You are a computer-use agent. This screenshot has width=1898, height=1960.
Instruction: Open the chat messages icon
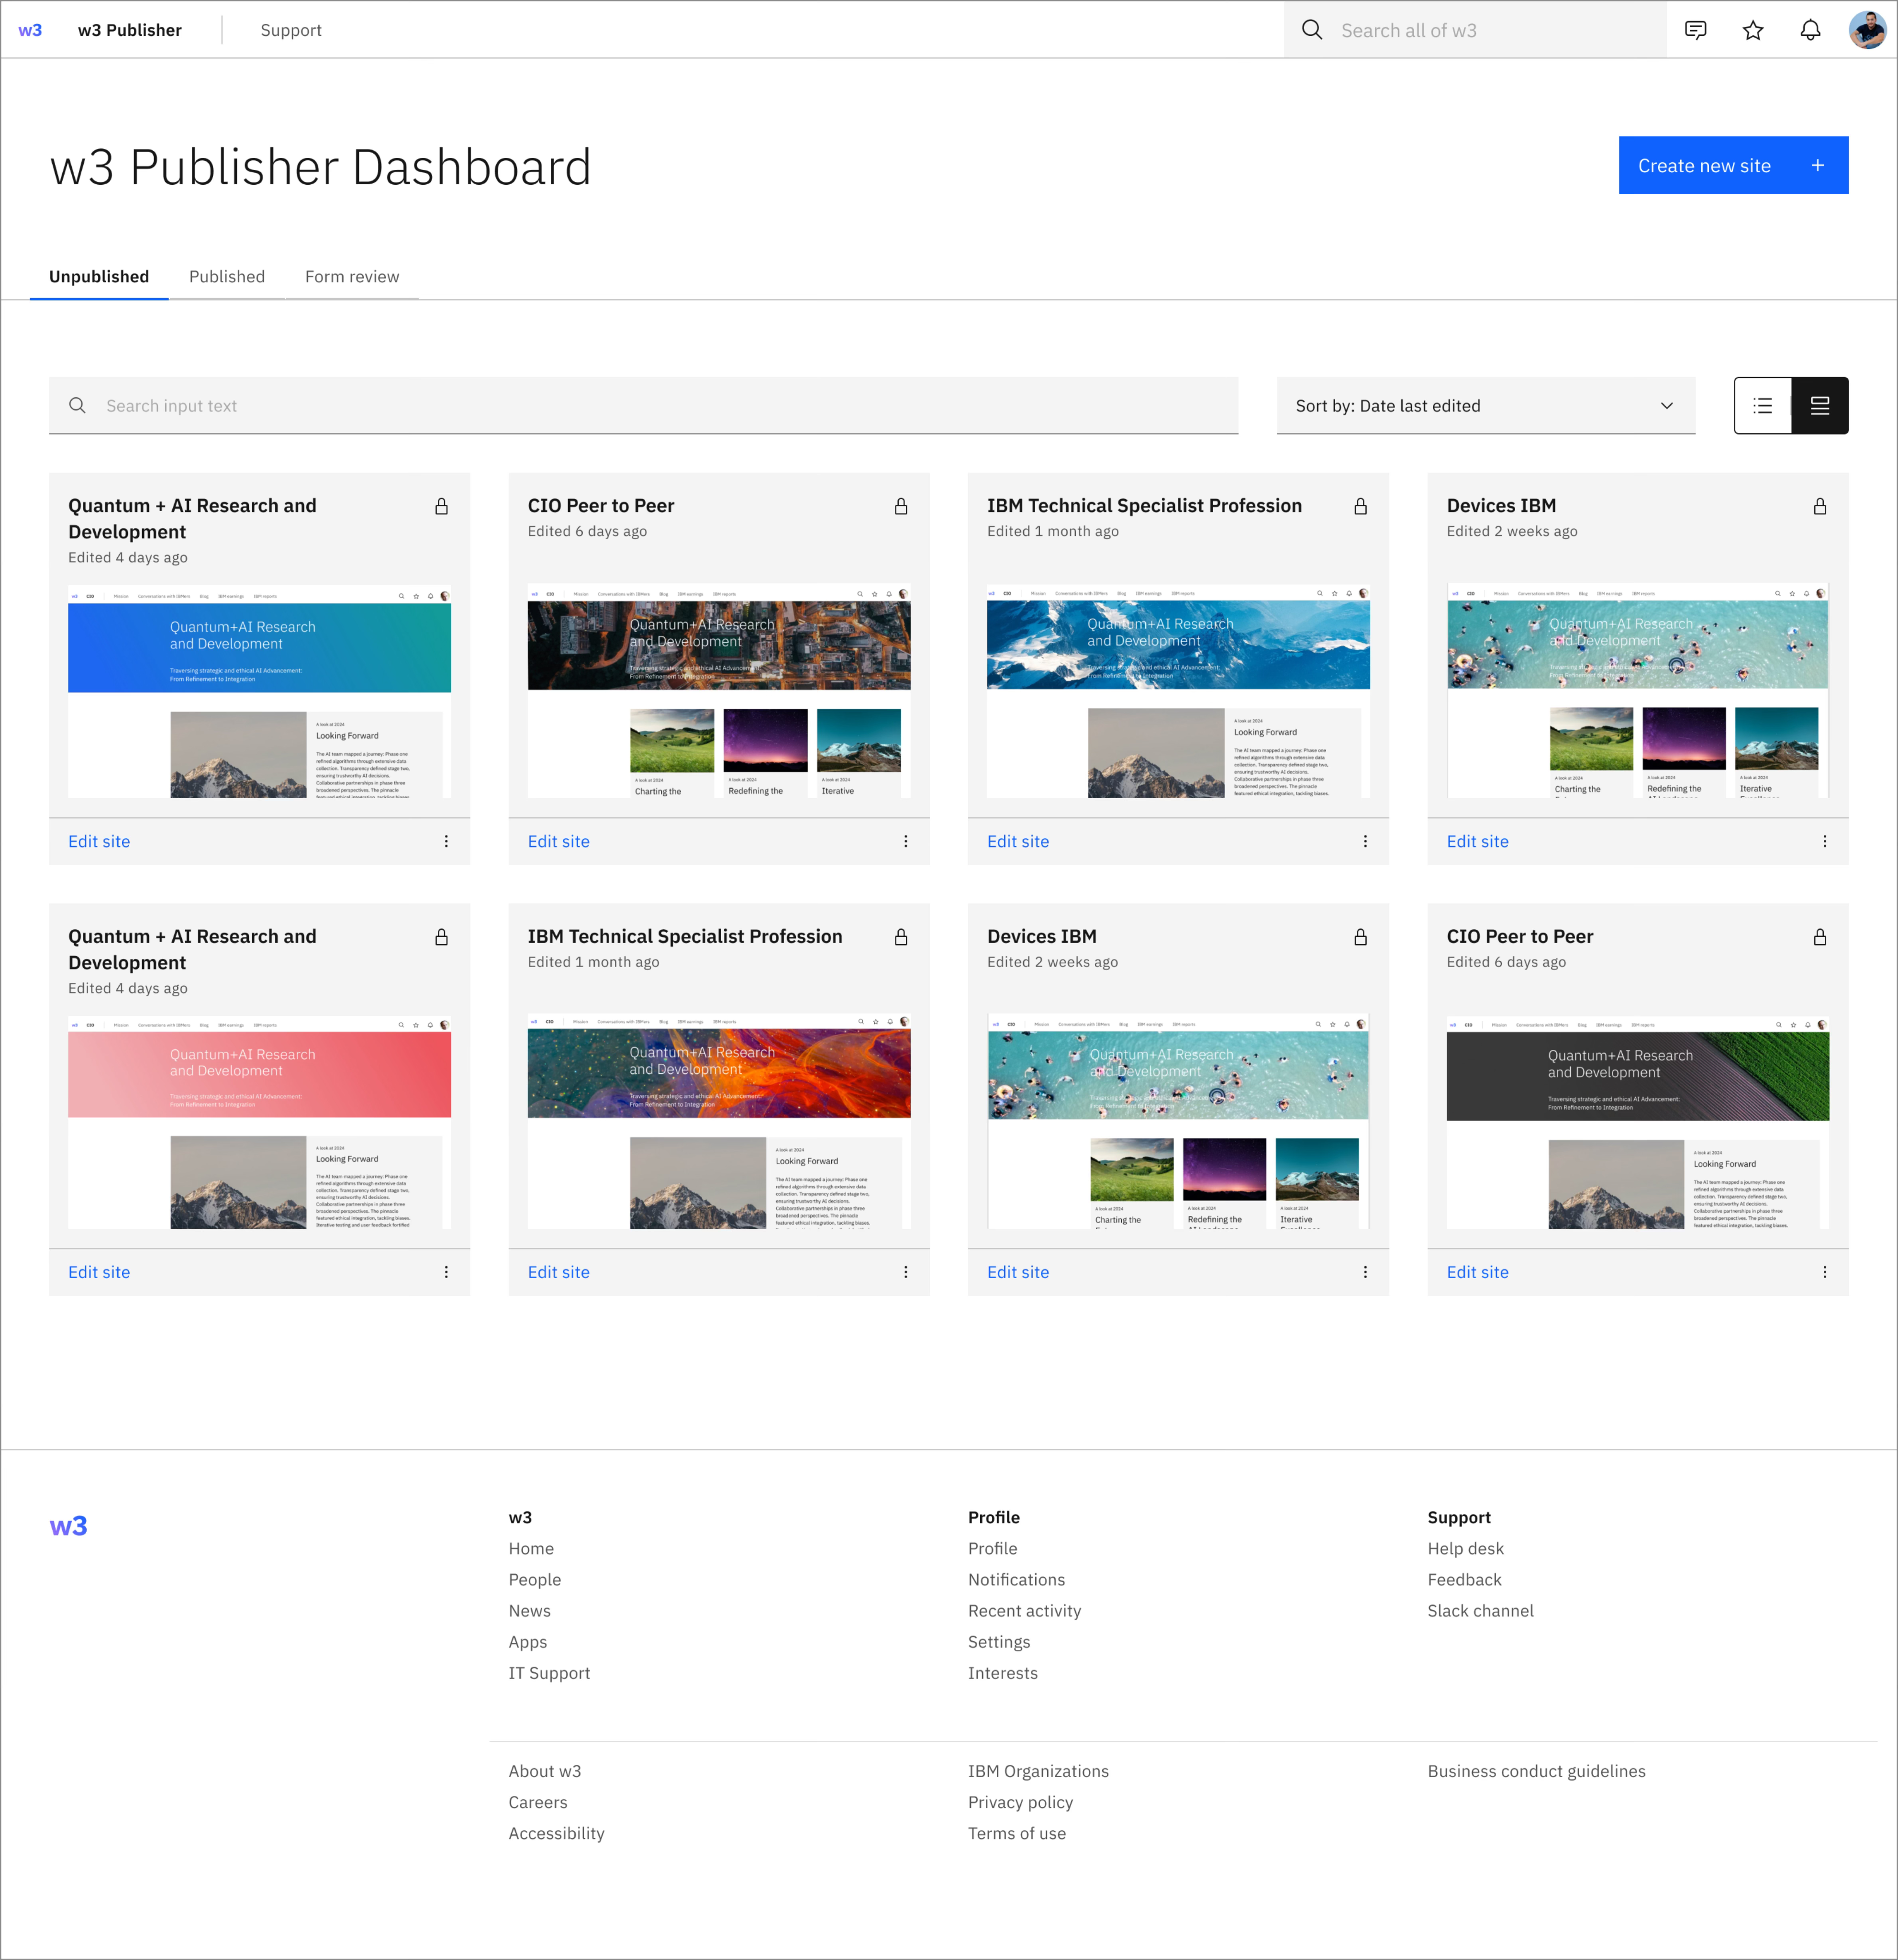tap(1695, 30)
